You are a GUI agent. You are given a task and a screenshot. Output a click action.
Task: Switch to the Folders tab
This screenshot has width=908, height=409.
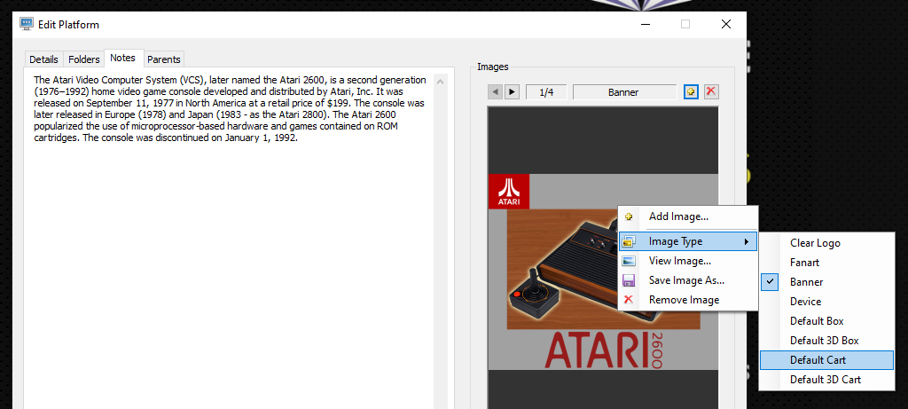point(84,59)
